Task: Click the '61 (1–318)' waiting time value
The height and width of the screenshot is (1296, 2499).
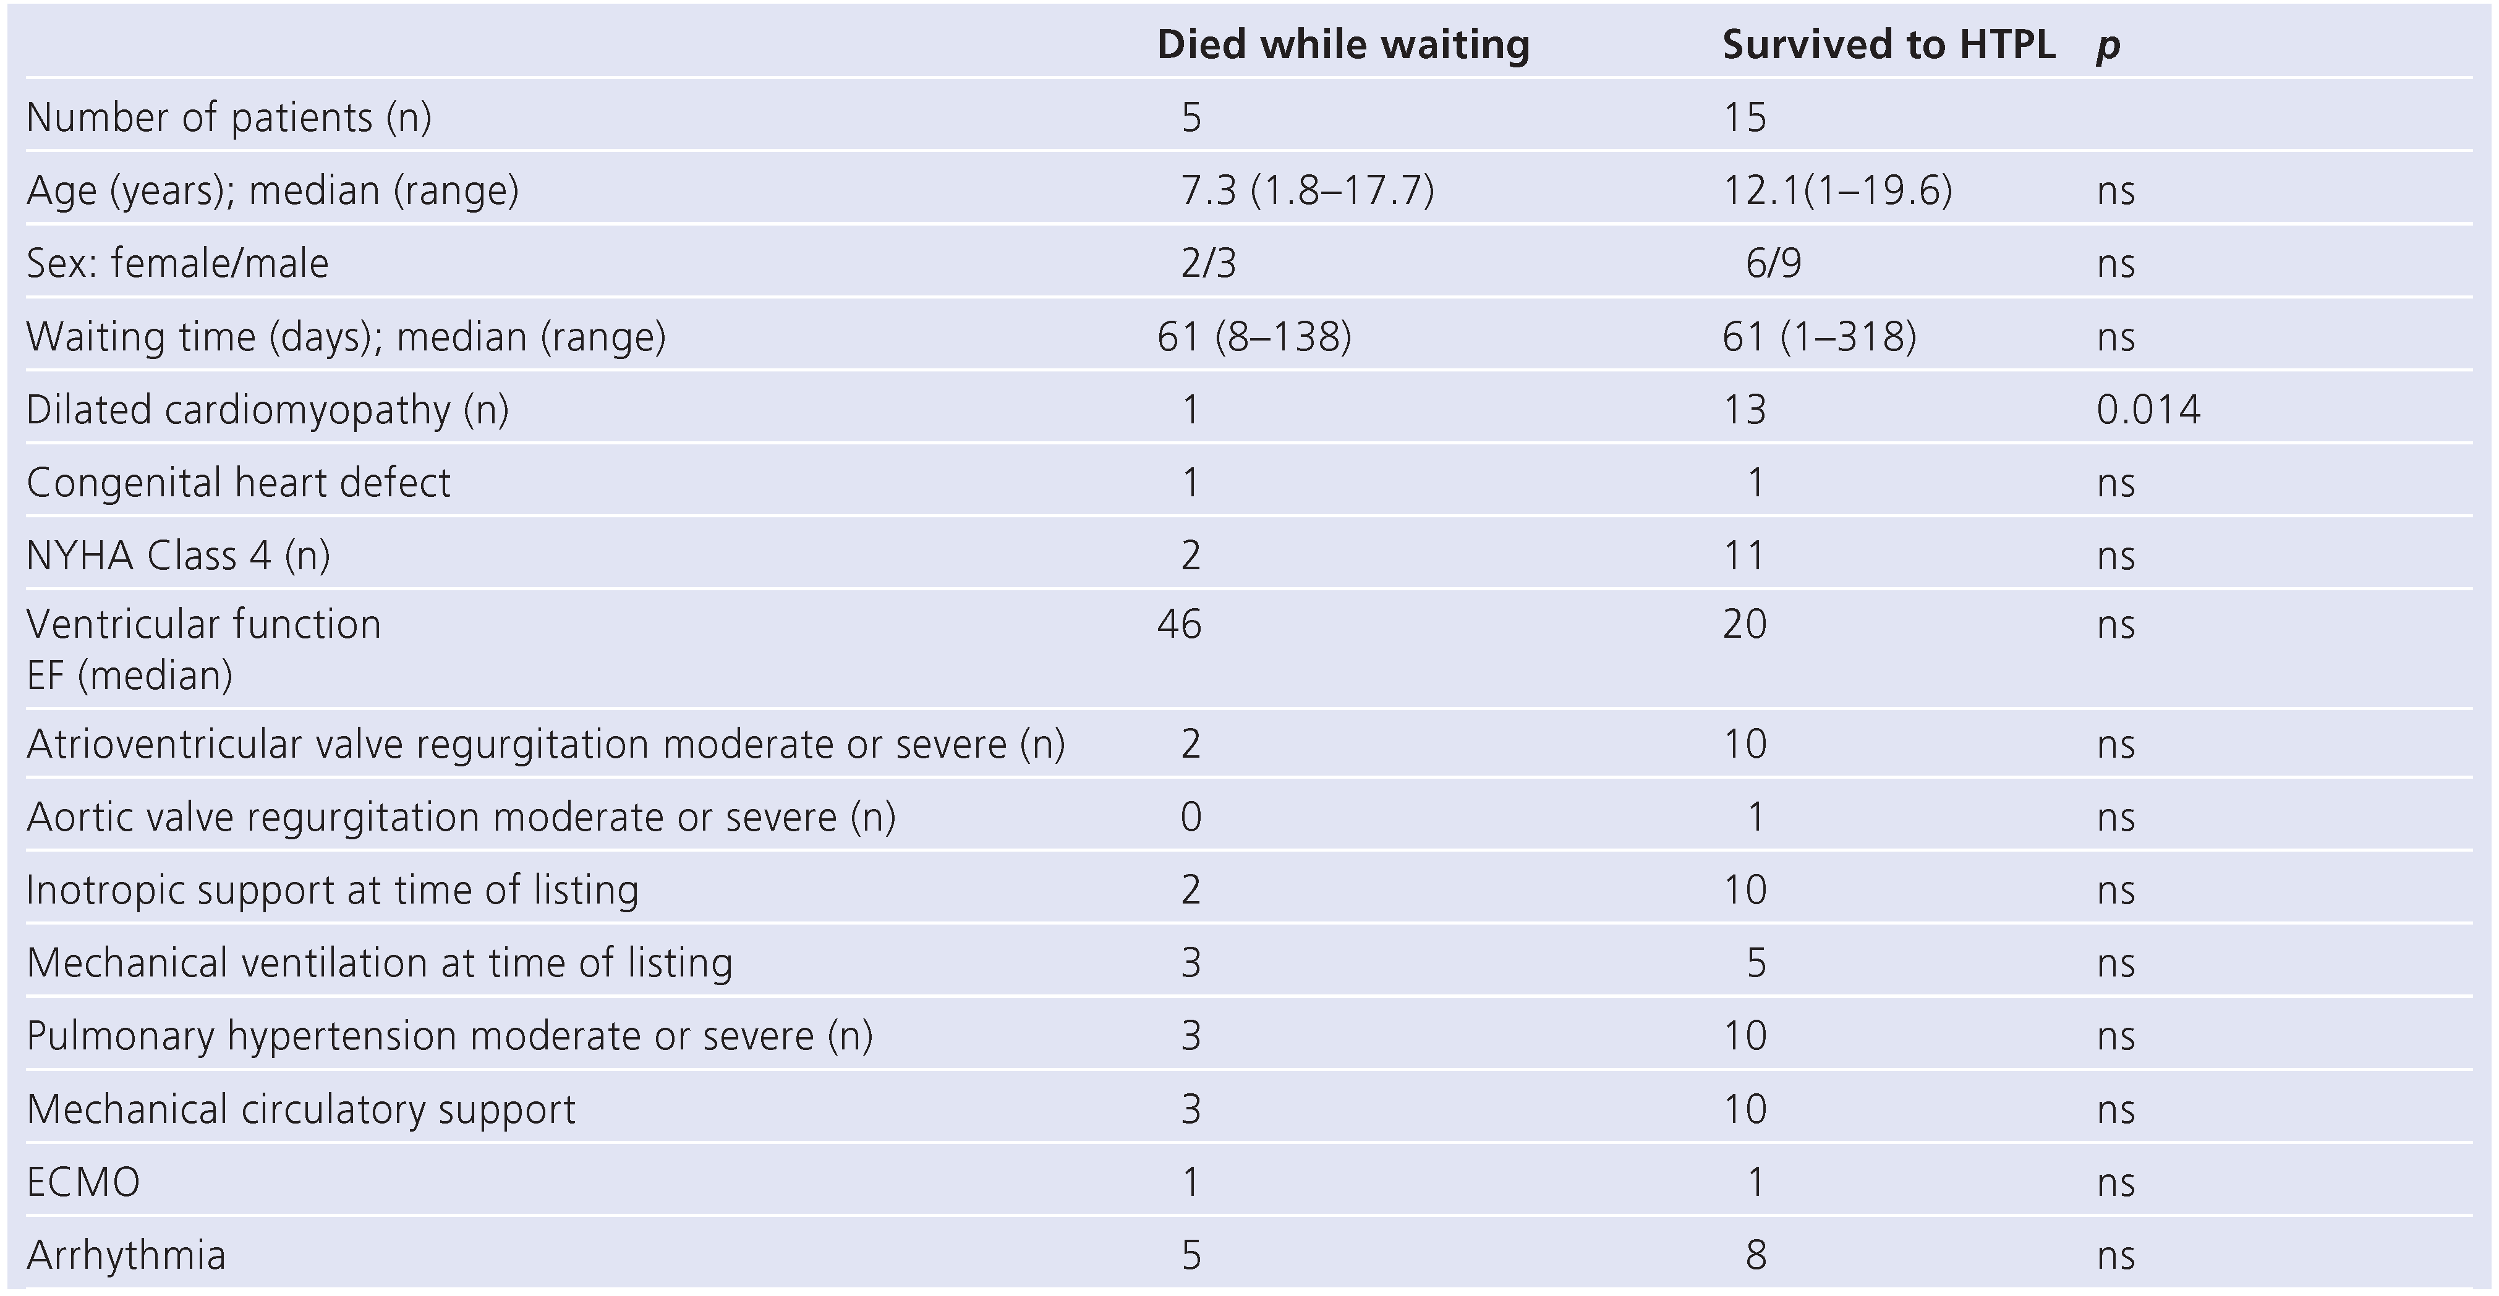Action: coord(1819,337)
